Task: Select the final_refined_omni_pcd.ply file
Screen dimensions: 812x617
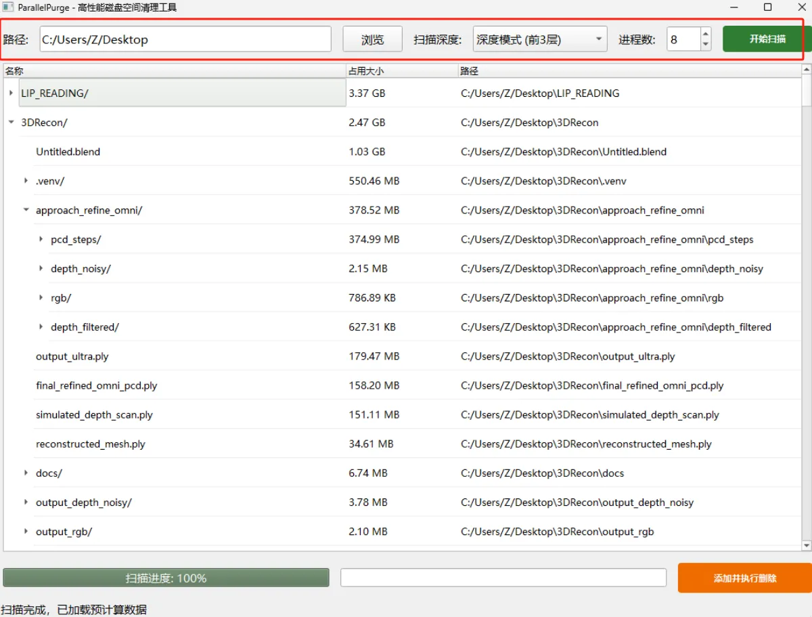Action: click(x=97, y=385)
